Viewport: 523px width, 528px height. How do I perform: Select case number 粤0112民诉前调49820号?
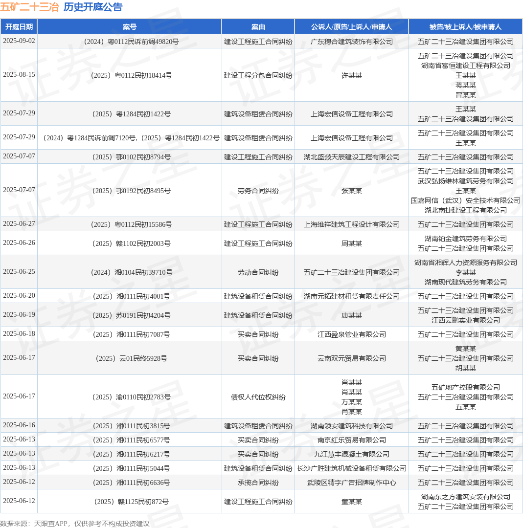pos(132,42)
